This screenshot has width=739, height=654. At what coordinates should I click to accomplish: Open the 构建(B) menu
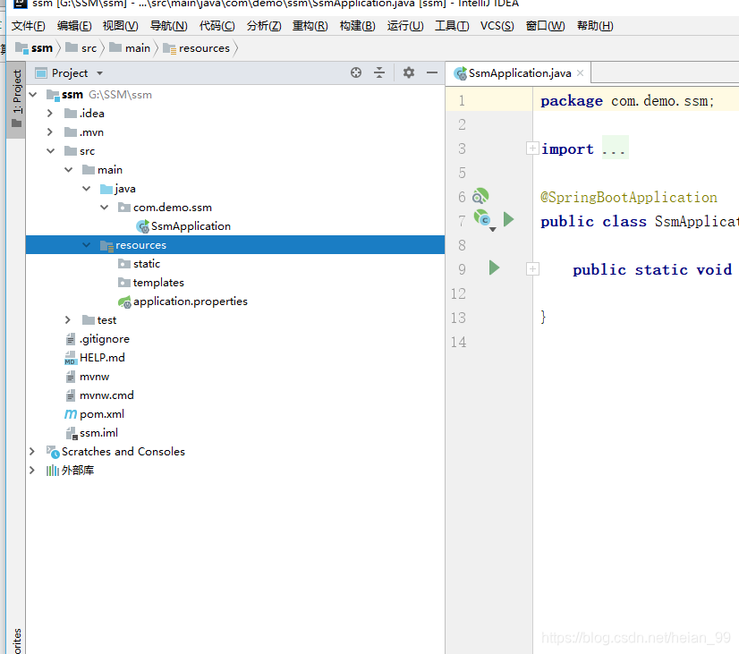click(x=357, y=26)
